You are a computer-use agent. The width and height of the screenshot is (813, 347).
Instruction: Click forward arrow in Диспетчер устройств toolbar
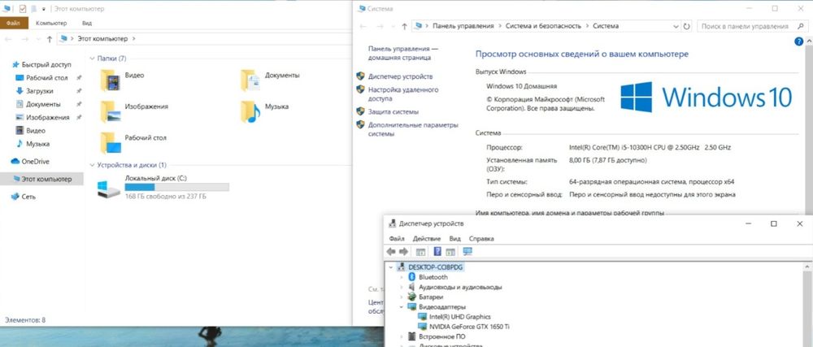[x=403, y=252]
